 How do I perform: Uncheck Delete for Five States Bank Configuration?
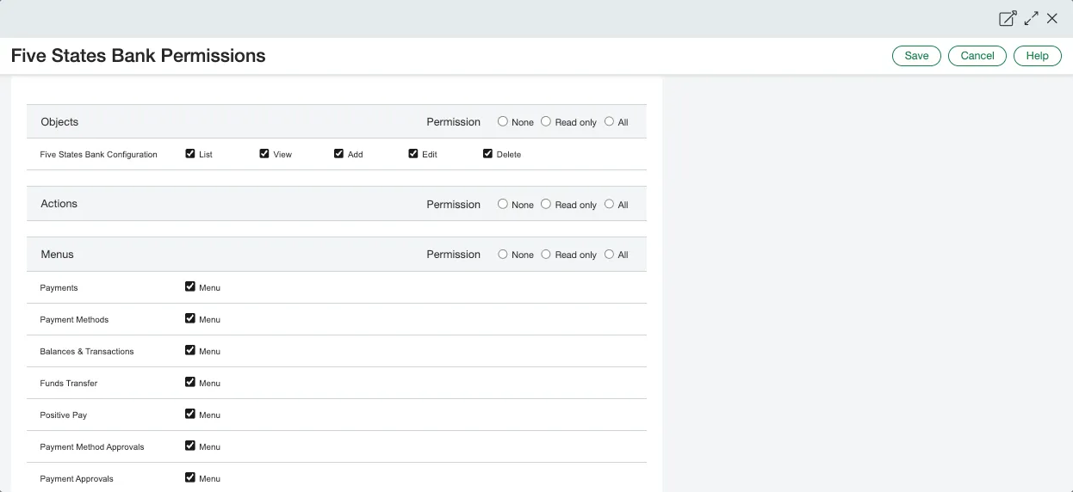[x=488, y=153]
